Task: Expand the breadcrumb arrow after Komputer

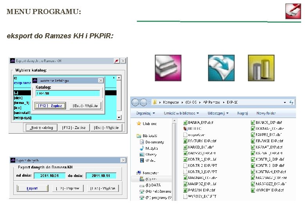Action: pos(182,102)
